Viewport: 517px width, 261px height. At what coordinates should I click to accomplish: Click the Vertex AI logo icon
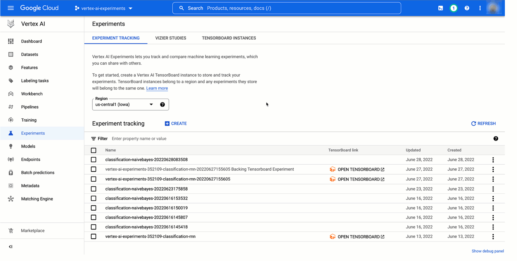point(11,24)
